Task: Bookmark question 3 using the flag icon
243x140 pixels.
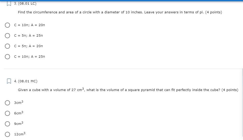Action: pos(9,3)
